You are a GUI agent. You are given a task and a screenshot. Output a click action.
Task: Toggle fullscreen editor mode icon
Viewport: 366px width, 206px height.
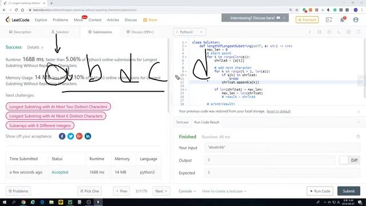[x=359, y=32]
